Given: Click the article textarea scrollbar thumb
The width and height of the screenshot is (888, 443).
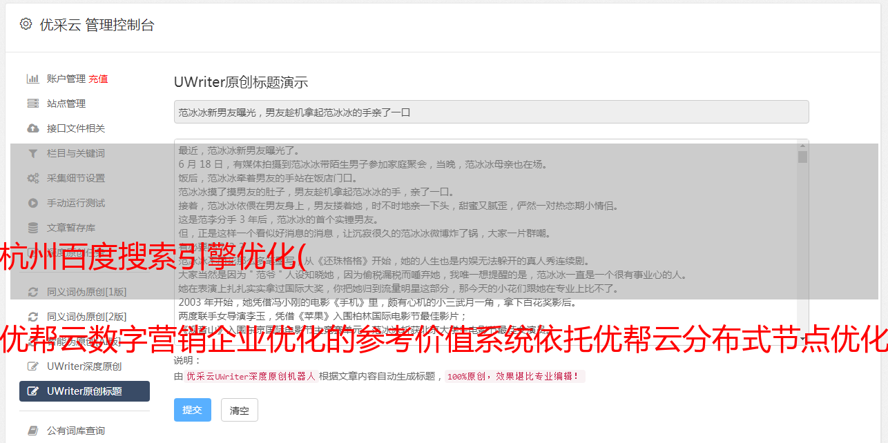Looking at the screenshot, I should pyautogui.click(x=802, y=157).
